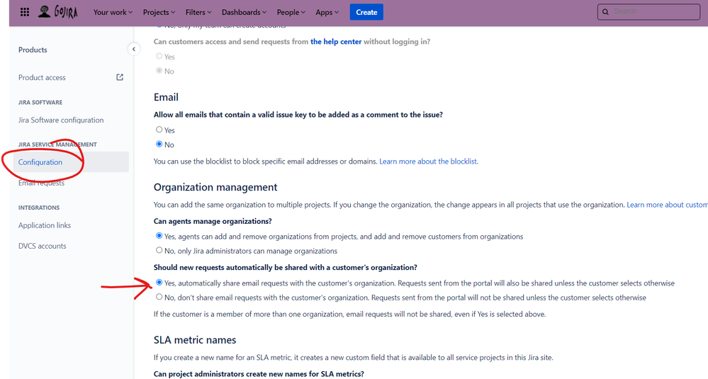Click the Organization management heading
This screenshot has height=379, width=708.
(215, 187)
